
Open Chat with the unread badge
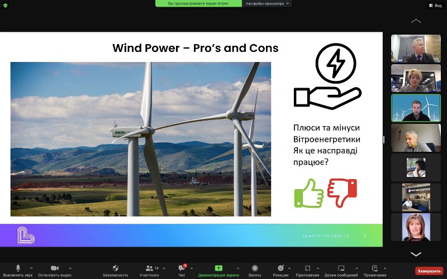tap(182, 271)
